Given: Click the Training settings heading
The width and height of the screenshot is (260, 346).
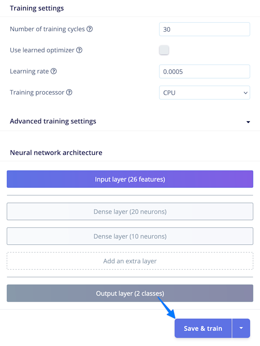Looking at the screenshot, I should tap(36, 8).
